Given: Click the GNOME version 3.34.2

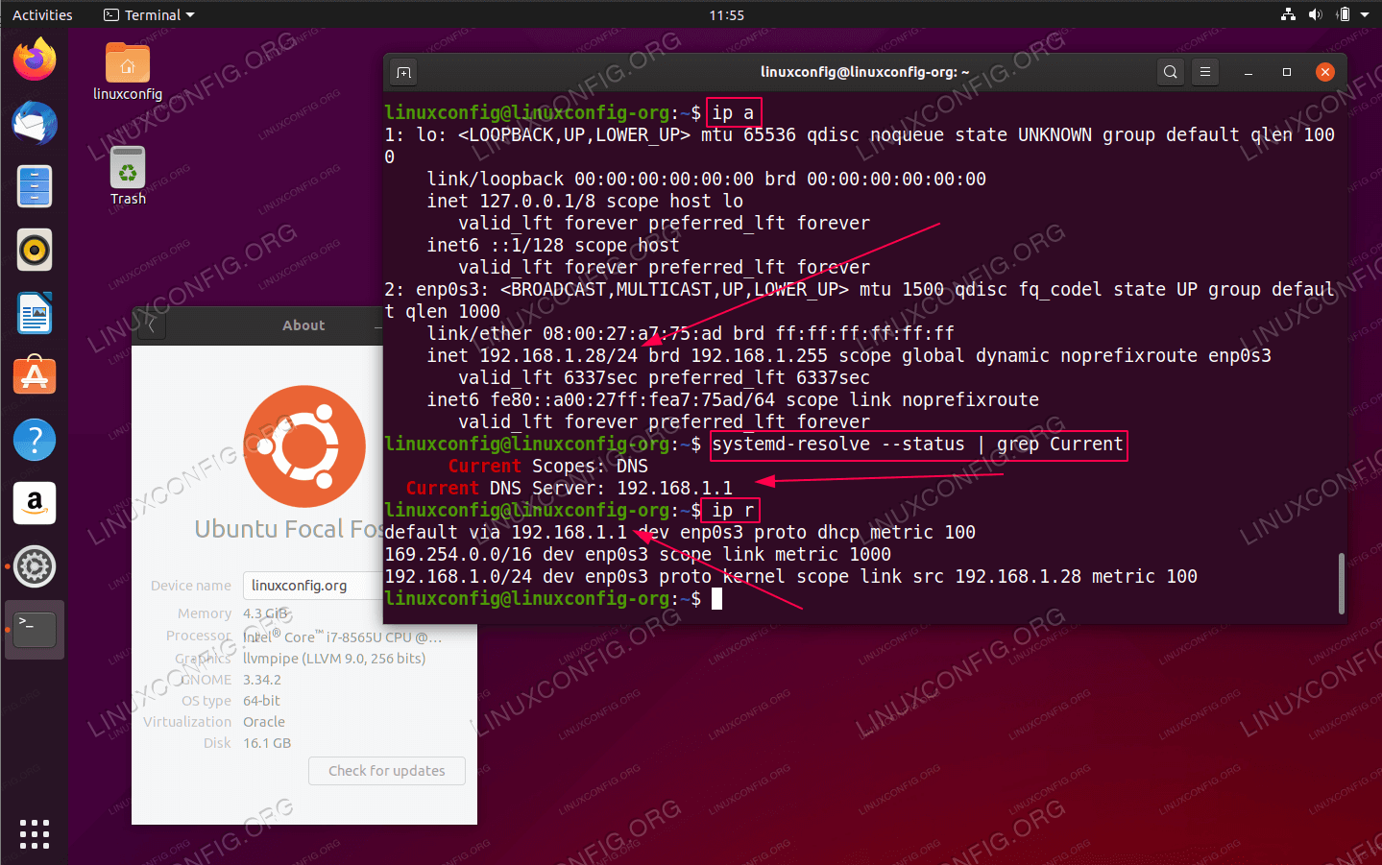Looking at the screenshot, I should coord(262,680).
